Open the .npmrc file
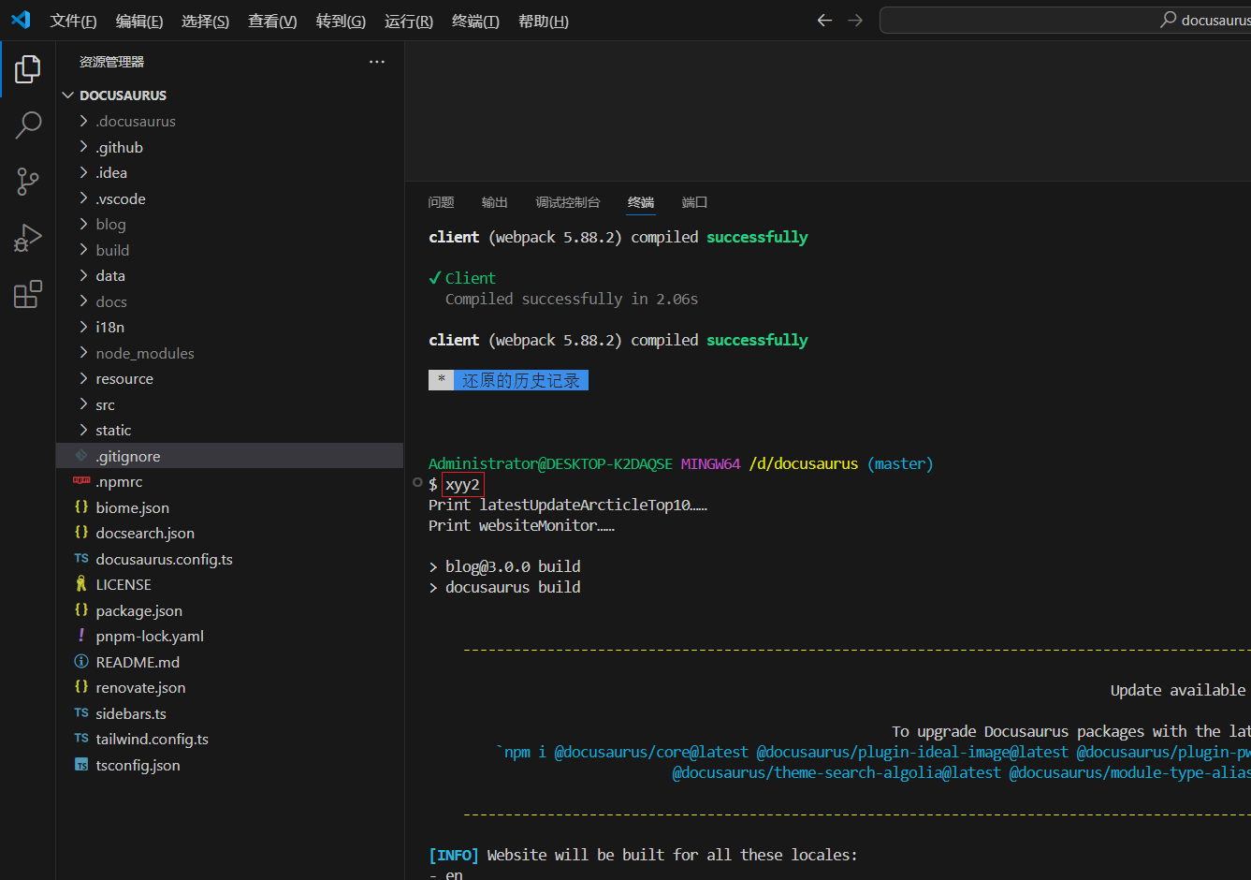This screenshot has height=880, width=1251. tap(229, 481)
